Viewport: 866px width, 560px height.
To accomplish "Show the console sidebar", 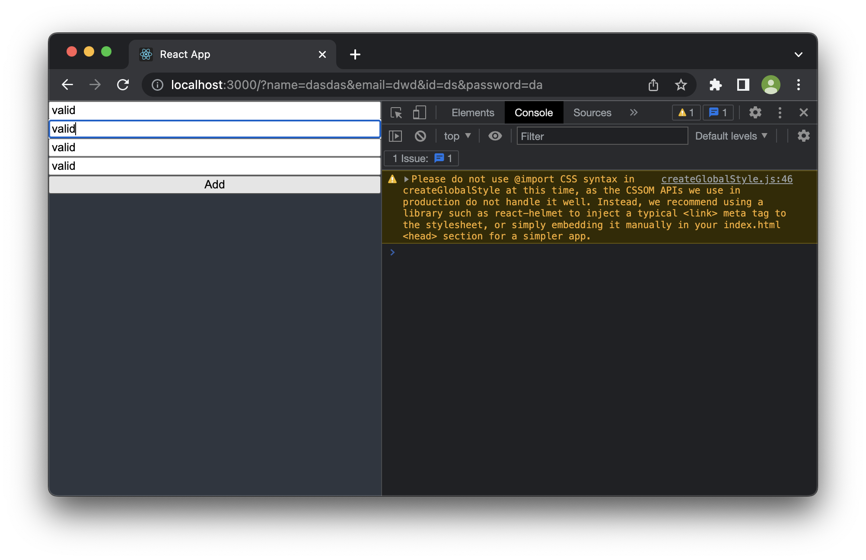I will (396, 136).
